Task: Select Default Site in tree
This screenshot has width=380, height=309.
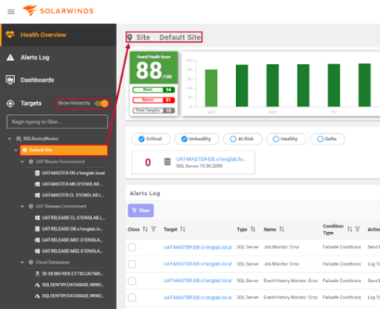Action: pyautogui.click(x=63, y=150)
